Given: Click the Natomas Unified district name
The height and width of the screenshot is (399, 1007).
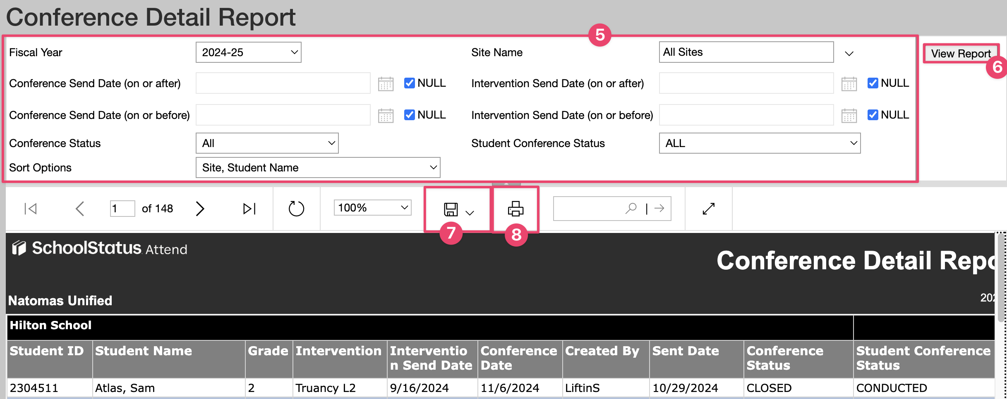Looking at the screenshot, I should click(60, 301).
